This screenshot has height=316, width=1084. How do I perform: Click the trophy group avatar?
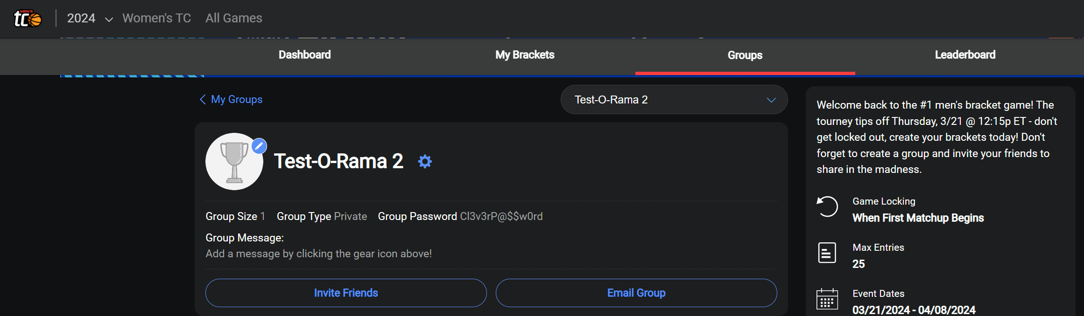pos(234,162)
